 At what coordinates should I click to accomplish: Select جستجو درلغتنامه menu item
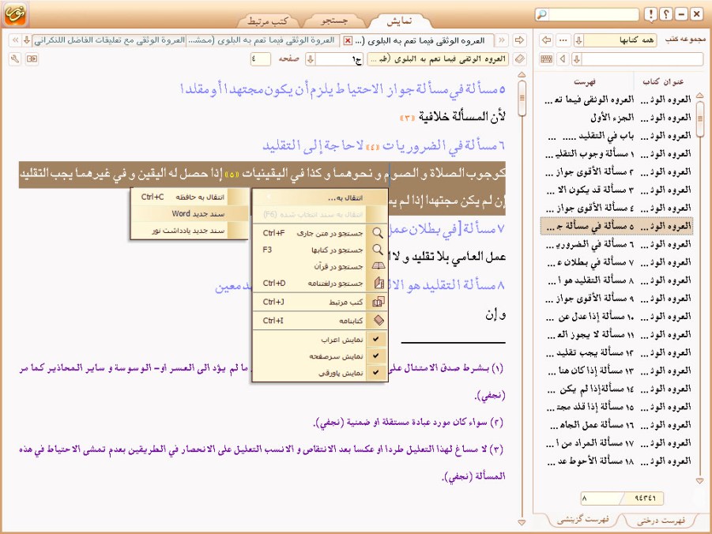[320, 284]
